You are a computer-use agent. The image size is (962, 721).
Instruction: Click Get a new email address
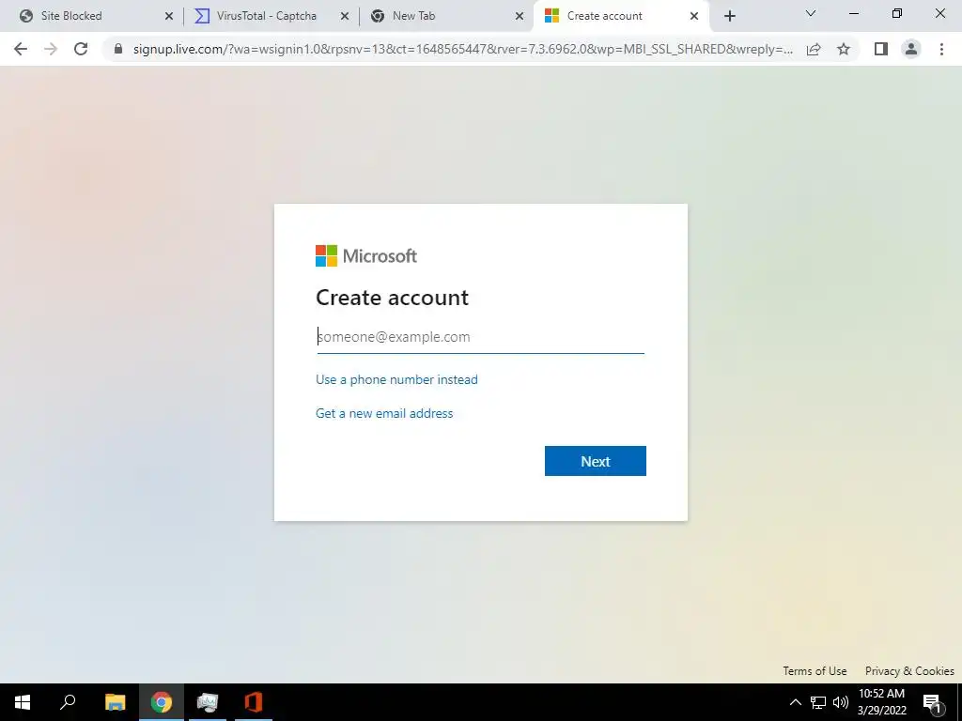tap(384, 413)
